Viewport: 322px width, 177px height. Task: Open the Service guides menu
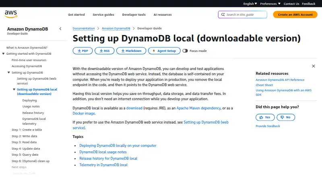pyautogui.click(x=103, y=14)
